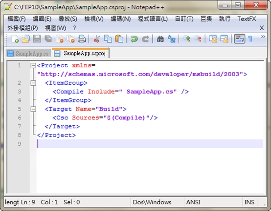Open the 尋找(S) menu

(x=68, y=19)
